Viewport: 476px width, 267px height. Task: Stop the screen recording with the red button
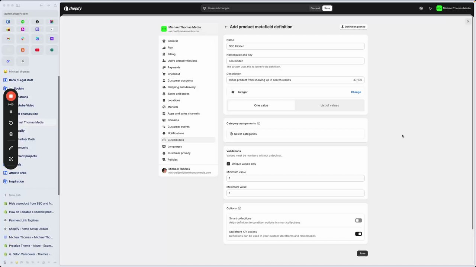coord(11,96)
